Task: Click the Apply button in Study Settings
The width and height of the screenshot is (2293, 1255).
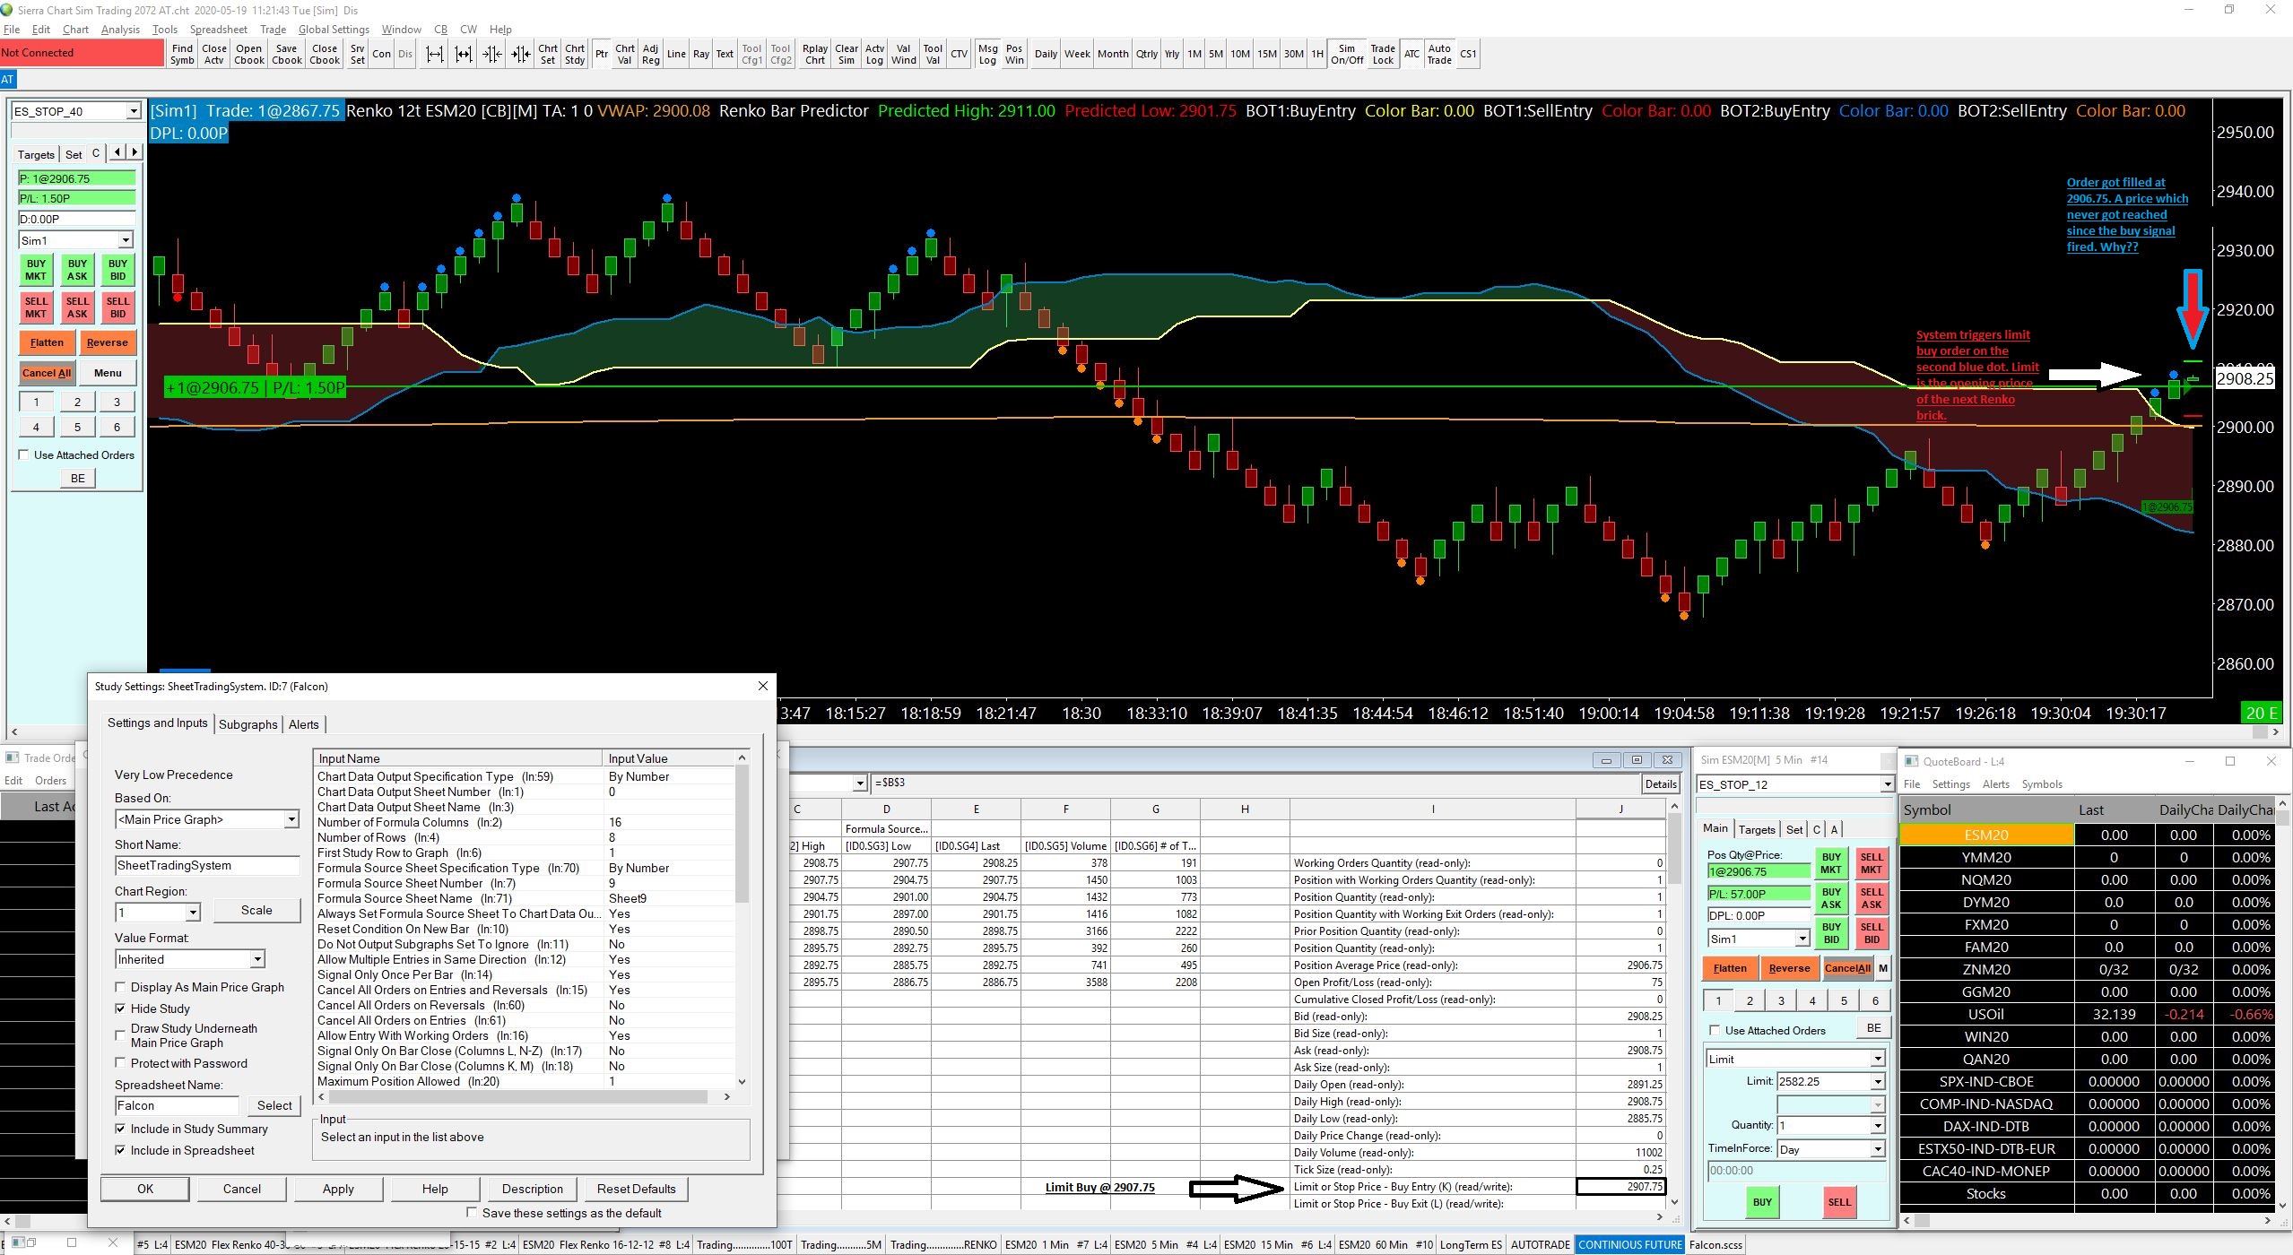Action: [x=338, y=1189]
